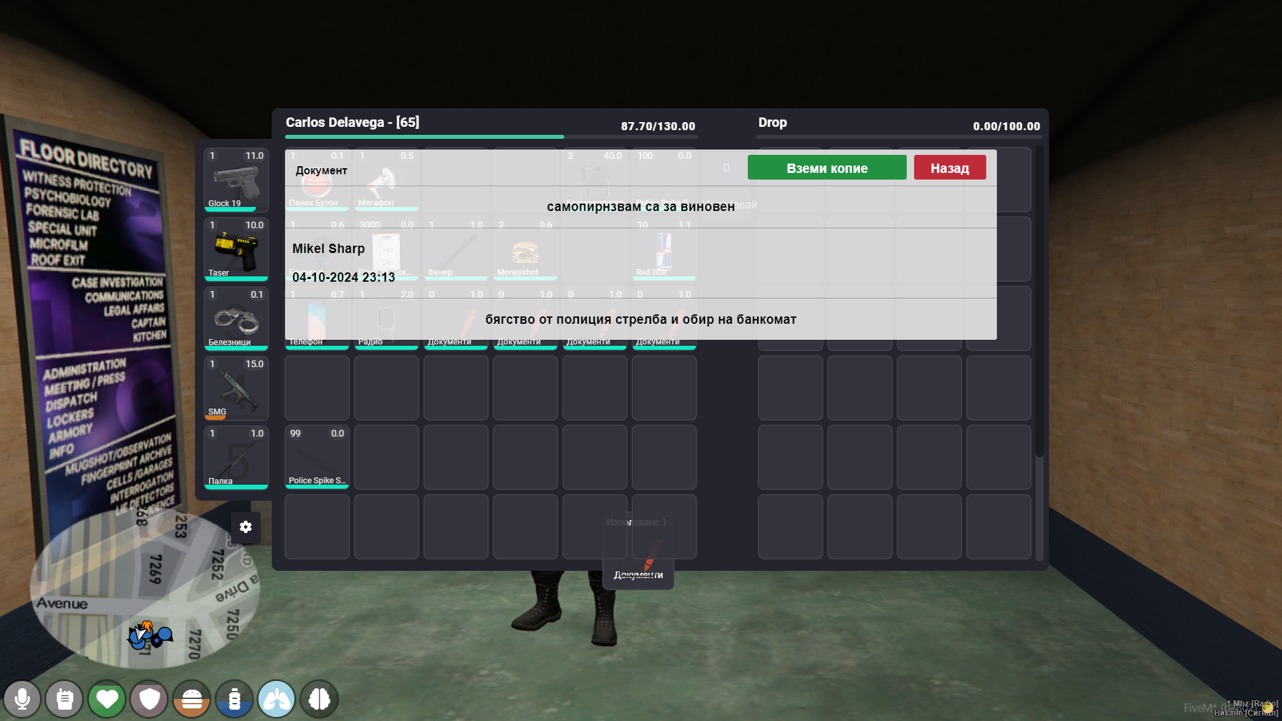The image size is (1282, 721).
Task: Click the 0.00/100.00 drop weight value
Action: [1006, 126]
